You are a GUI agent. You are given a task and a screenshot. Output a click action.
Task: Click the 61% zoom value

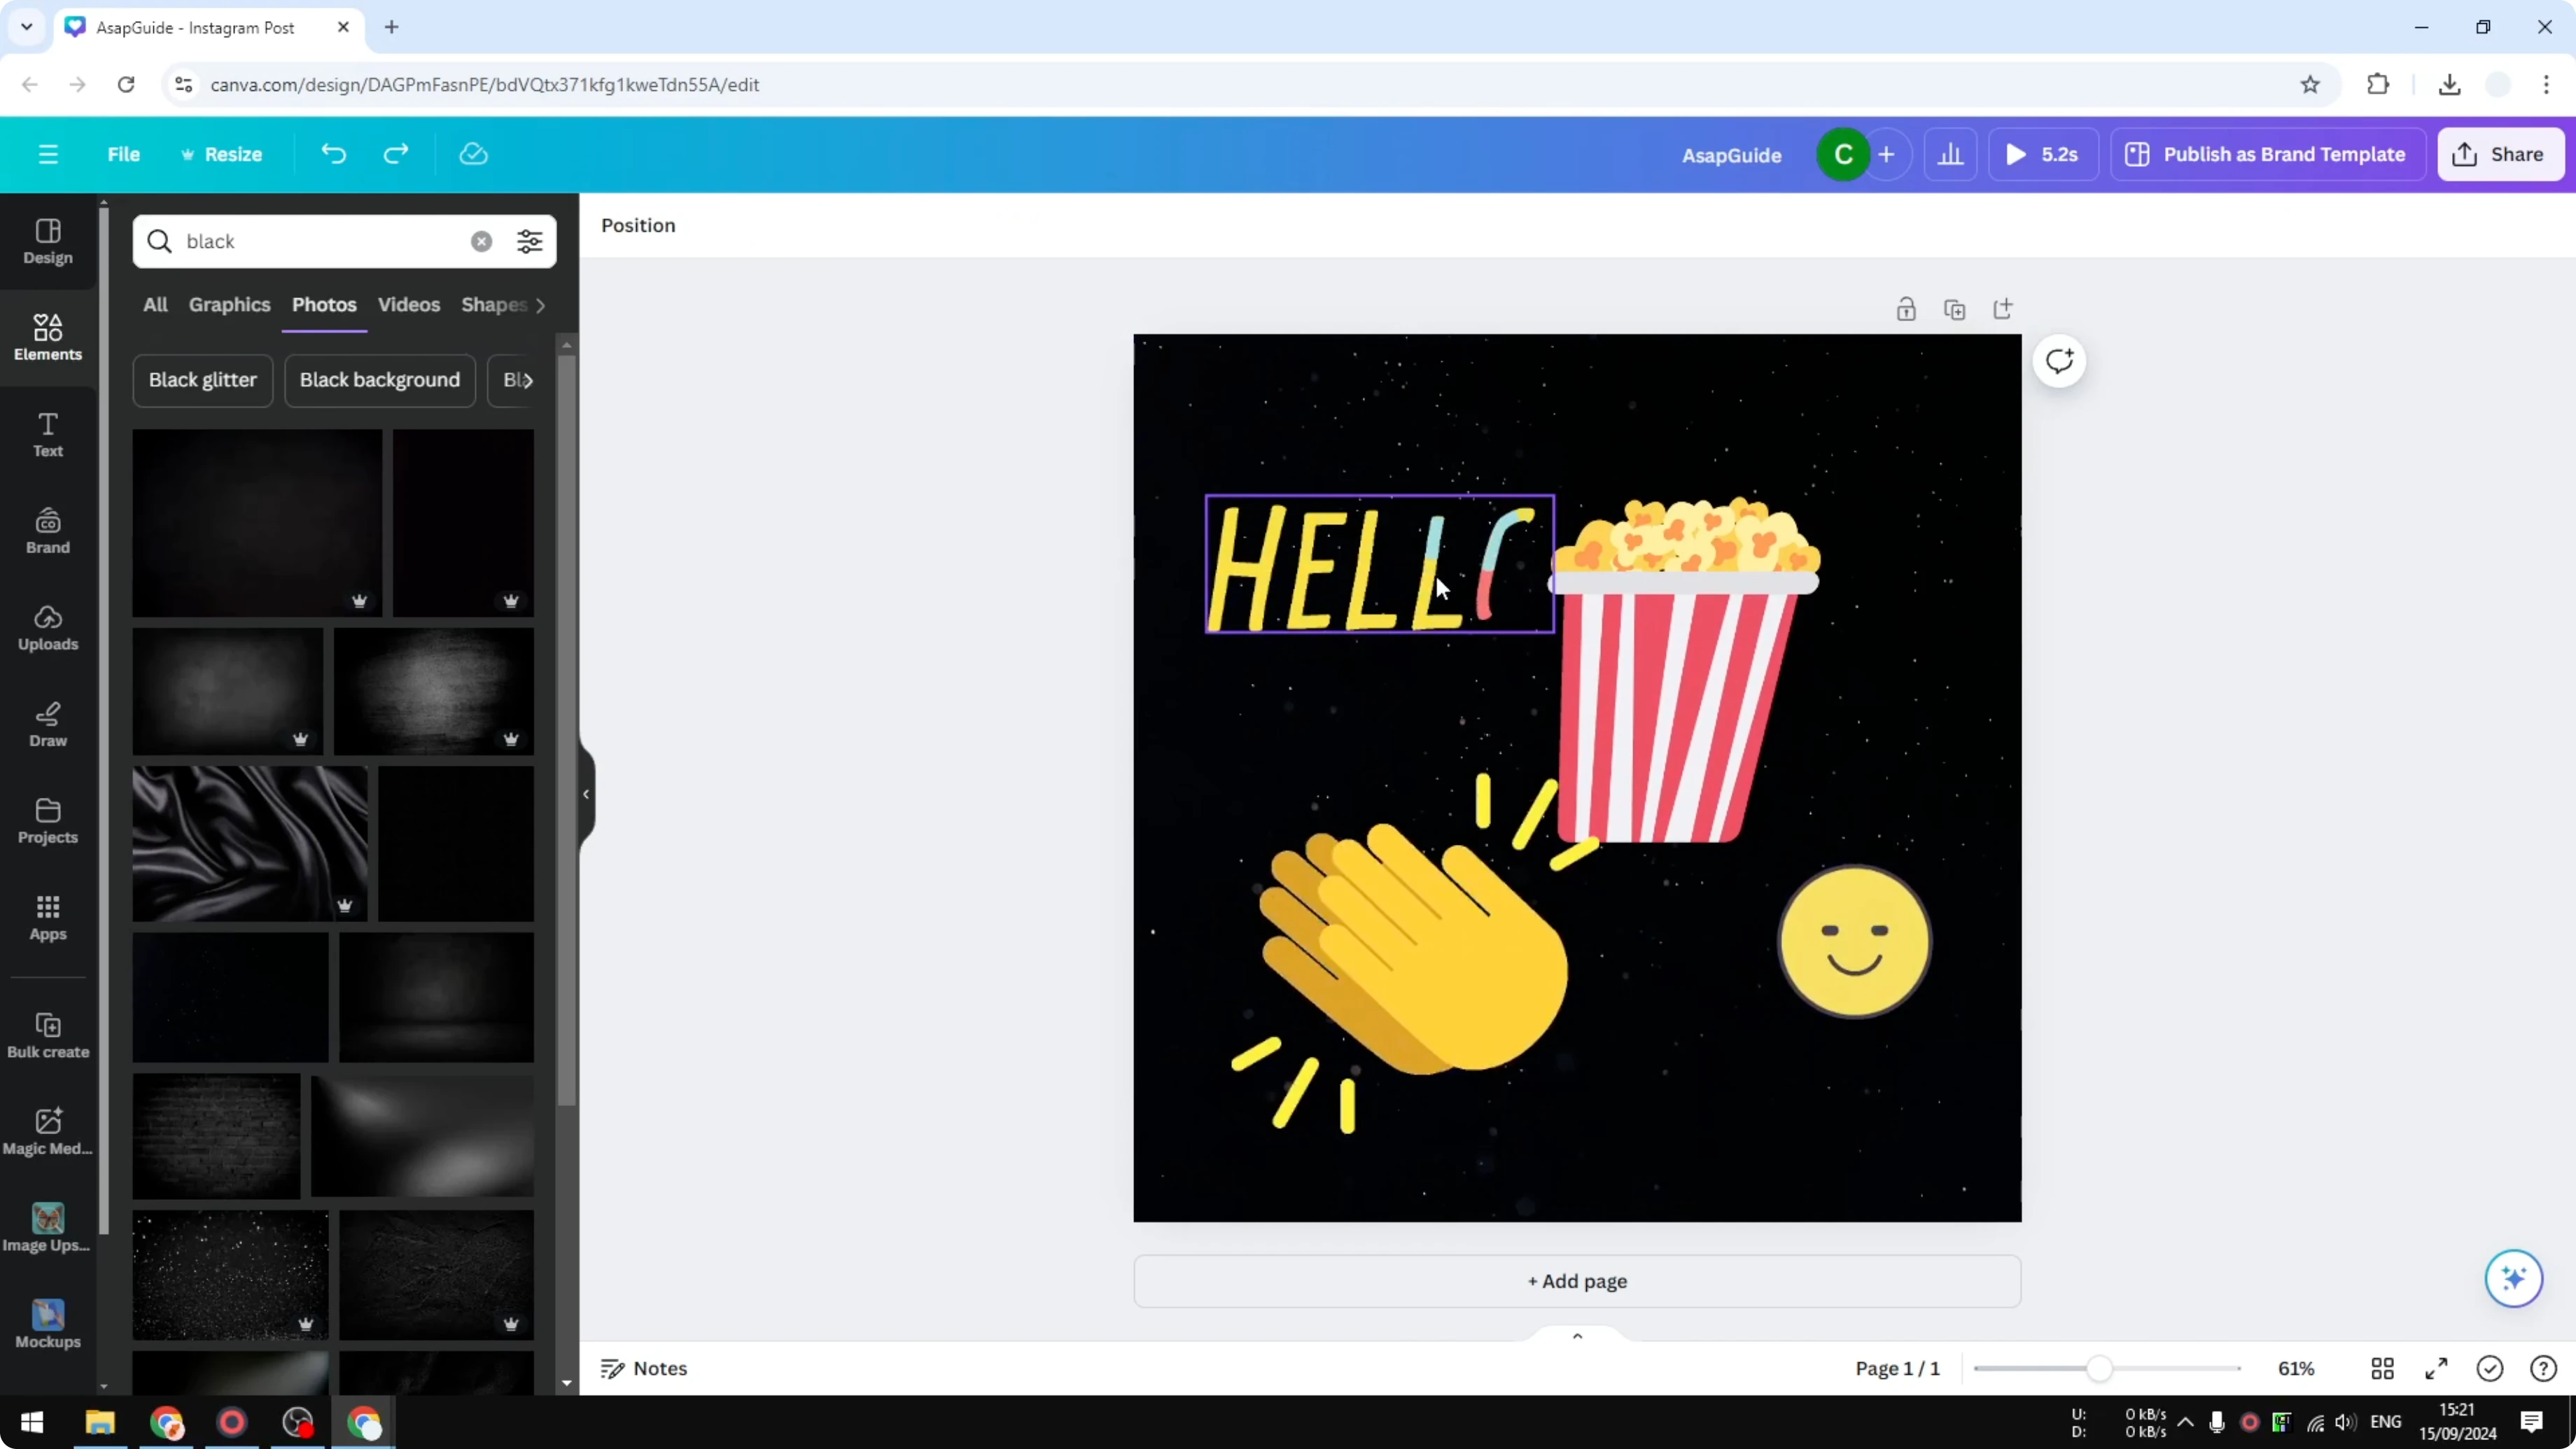(2296, 1368)
